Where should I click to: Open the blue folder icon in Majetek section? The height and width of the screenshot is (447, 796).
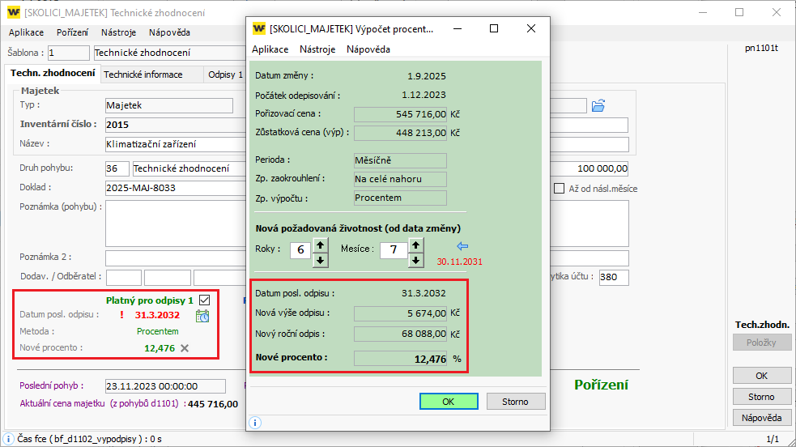pos(598,105)
